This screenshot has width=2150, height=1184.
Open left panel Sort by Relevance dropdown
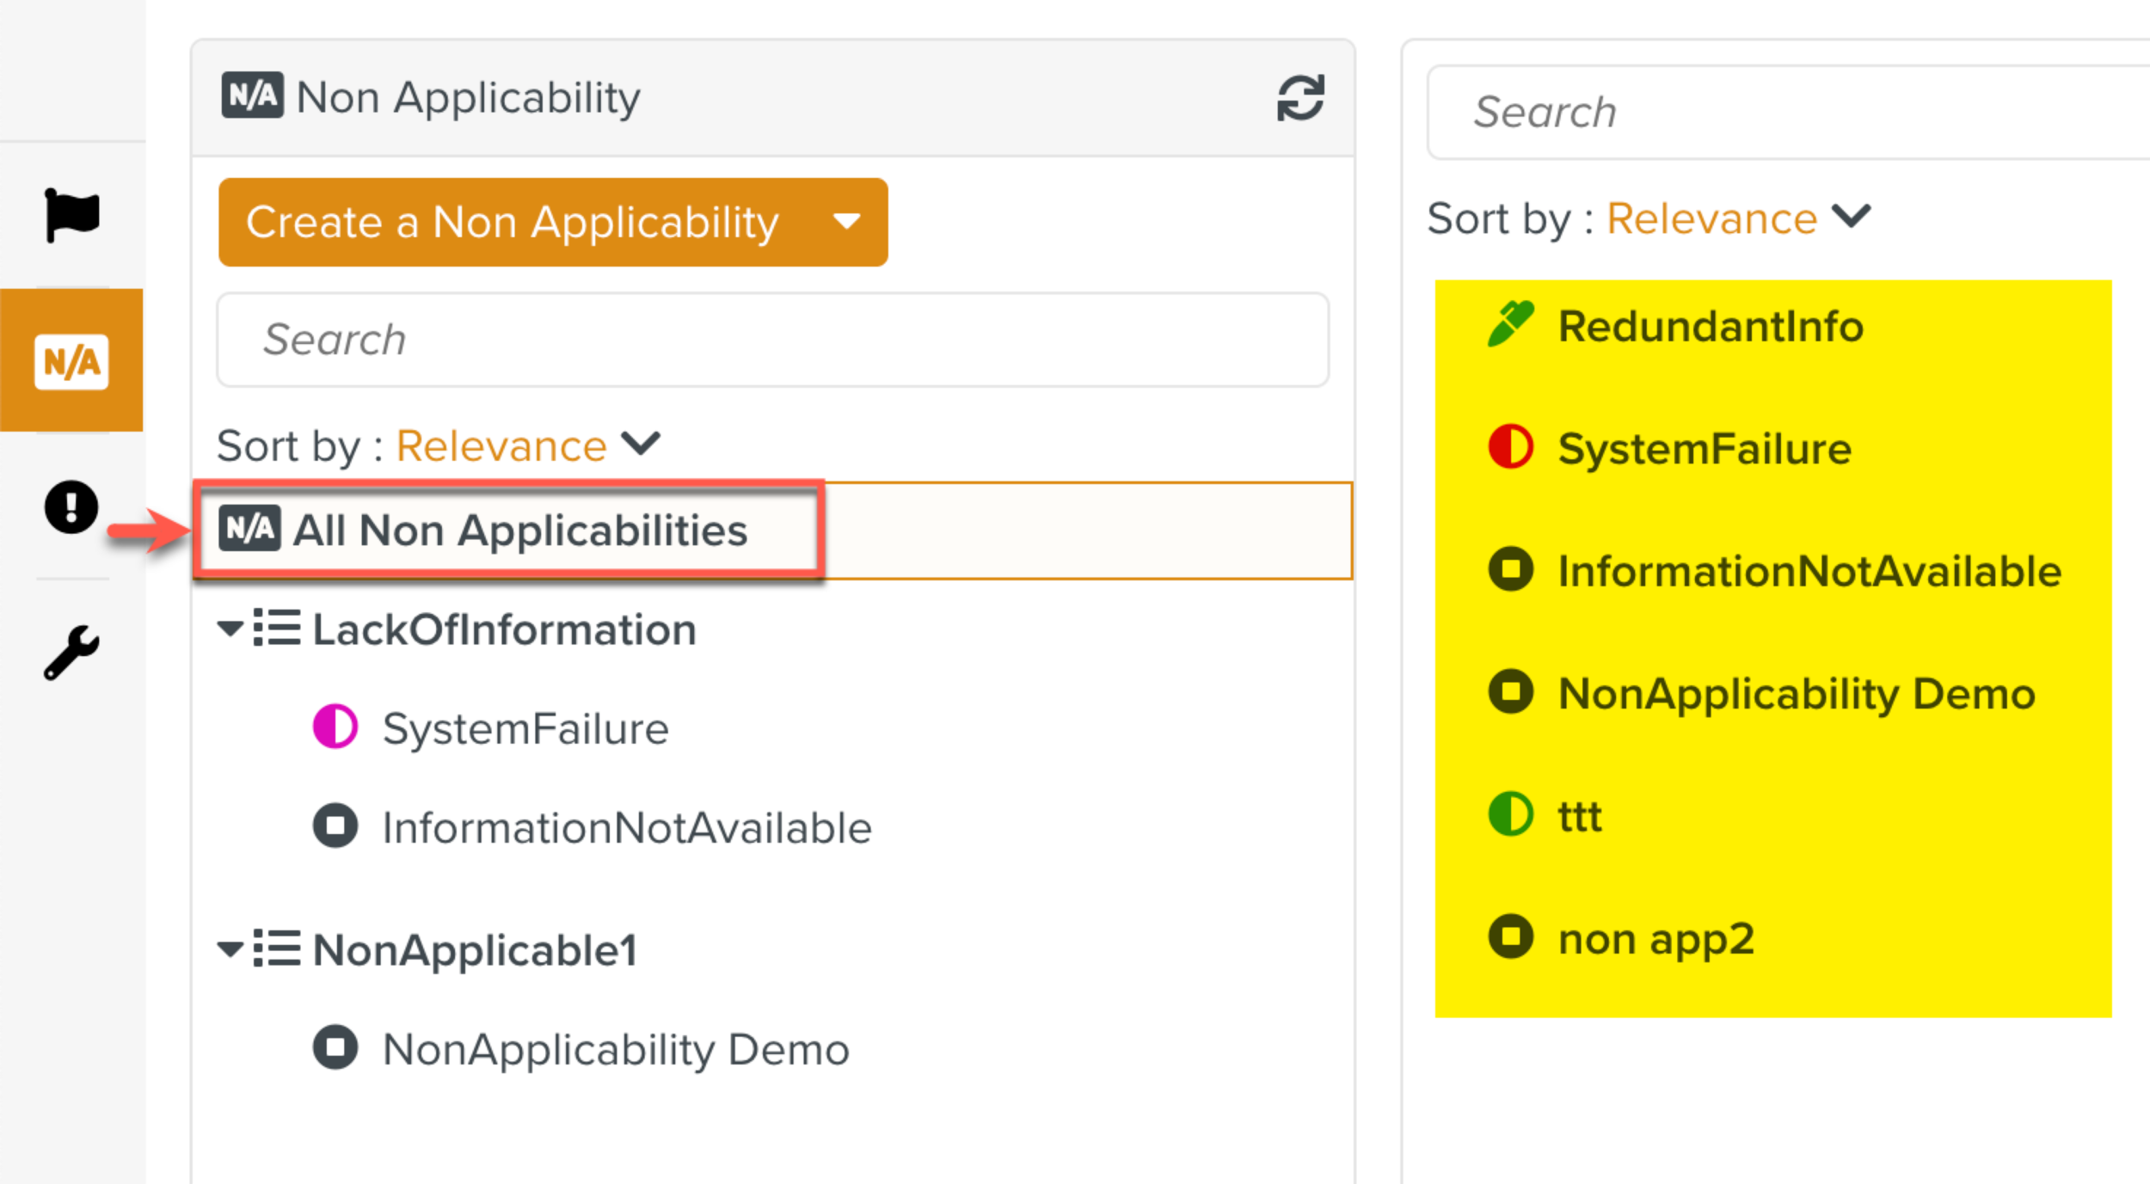(x=526, y=445)
